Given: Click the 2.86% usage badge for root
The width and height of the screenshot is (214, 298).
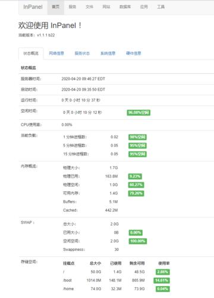Looking at the screenshot, I should point(163,272).
